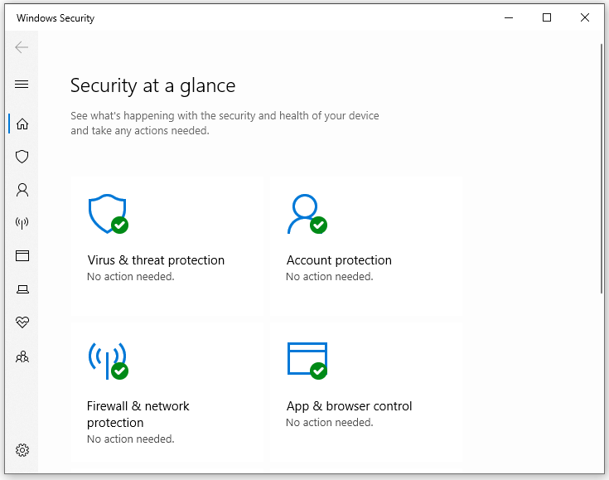Click the App & browser control tile window icon

tap(307, 360)
